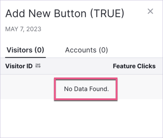Image resolution: width=163 pixels, height=138 pixels.
Task: Return to the Visitors list tab
Action: [25, 50]
